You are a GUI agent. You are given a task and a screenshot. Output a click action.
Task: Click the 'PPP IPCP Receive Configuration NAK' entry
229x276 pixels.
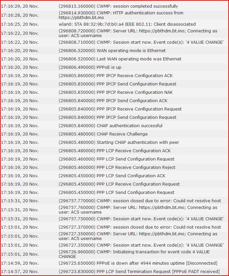pyautogui.click(x=114, y=92)
